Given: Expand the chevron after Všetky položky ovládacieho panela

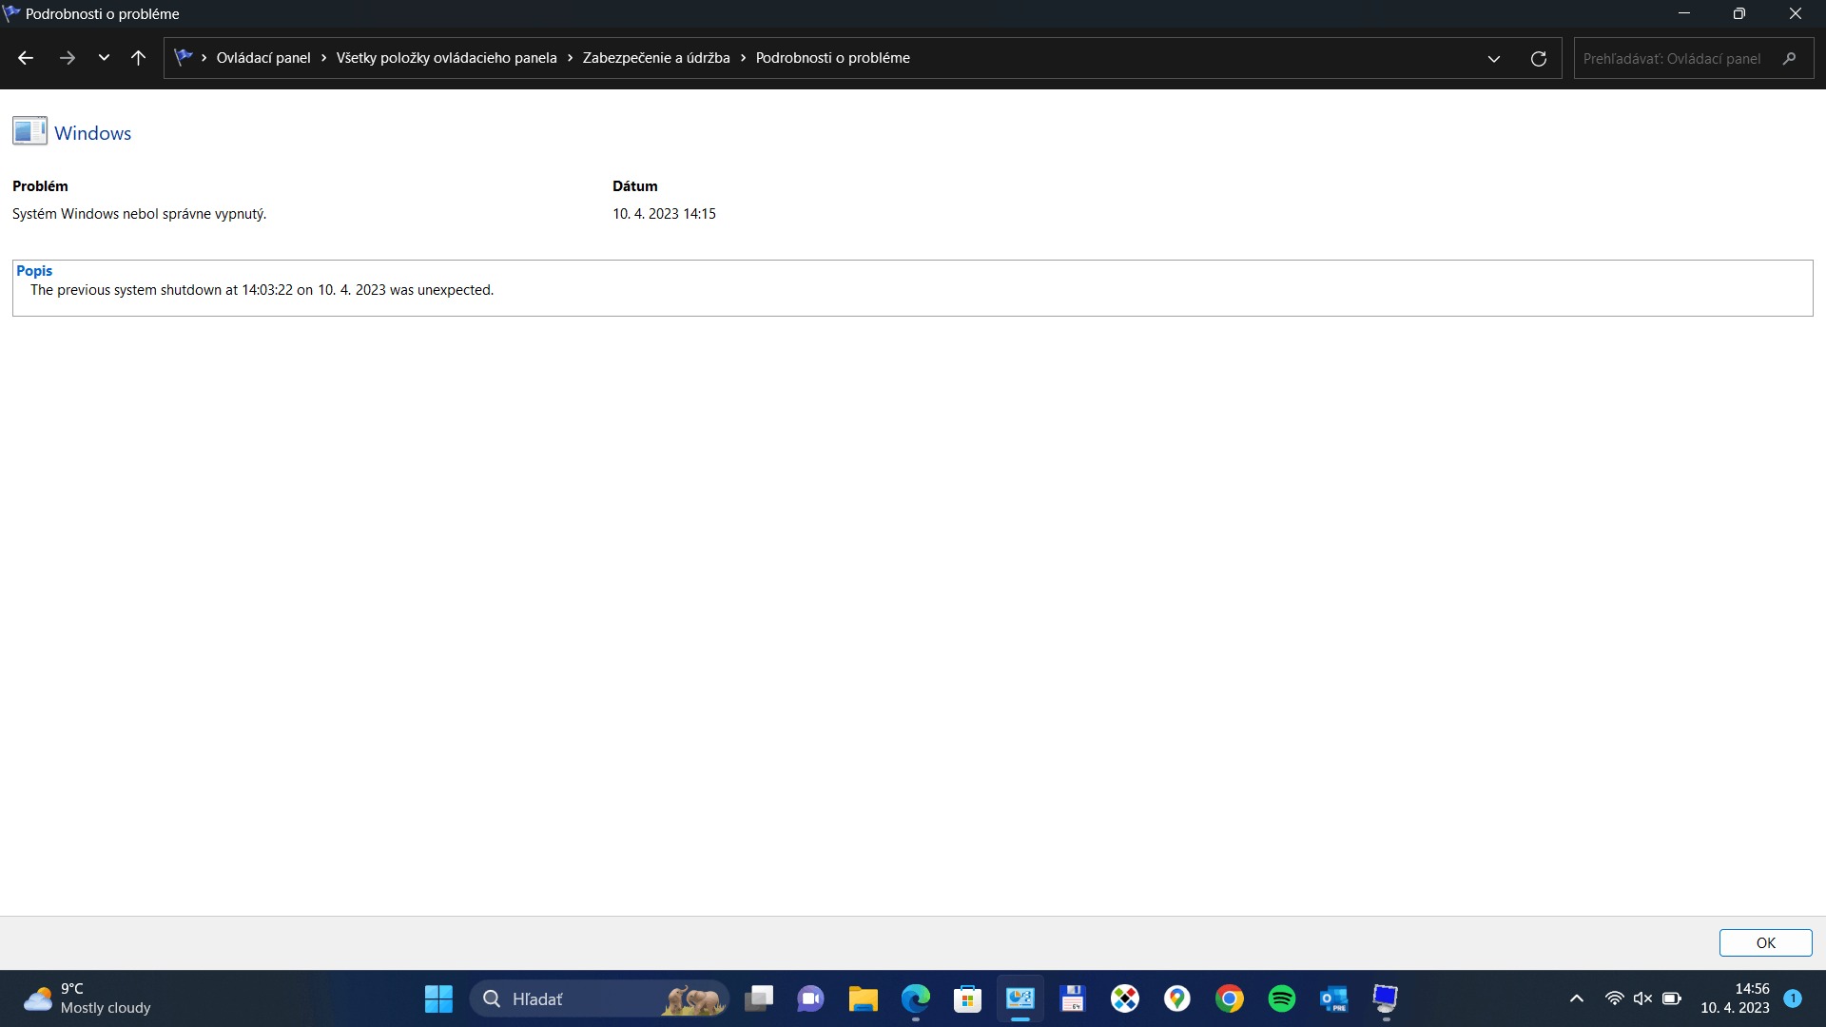Looking at the screenshot, I should pyautogui.click(x=570, y=58).
